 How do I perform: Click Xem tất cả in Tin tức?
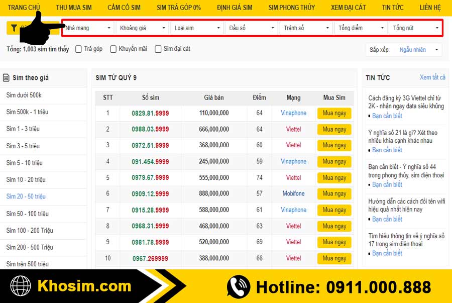coord(432,77)
